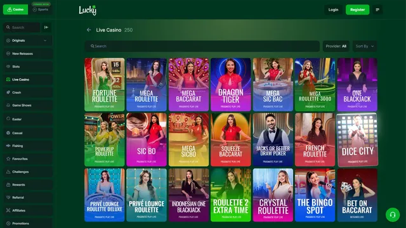Play French Roulette
The height and width of the screenshot is (228, 406).
(x=315, y=139)
